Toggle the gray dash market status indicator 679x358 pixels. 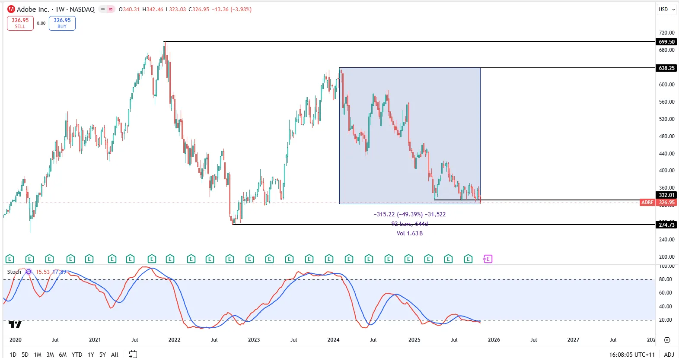[x=103, y=9]
